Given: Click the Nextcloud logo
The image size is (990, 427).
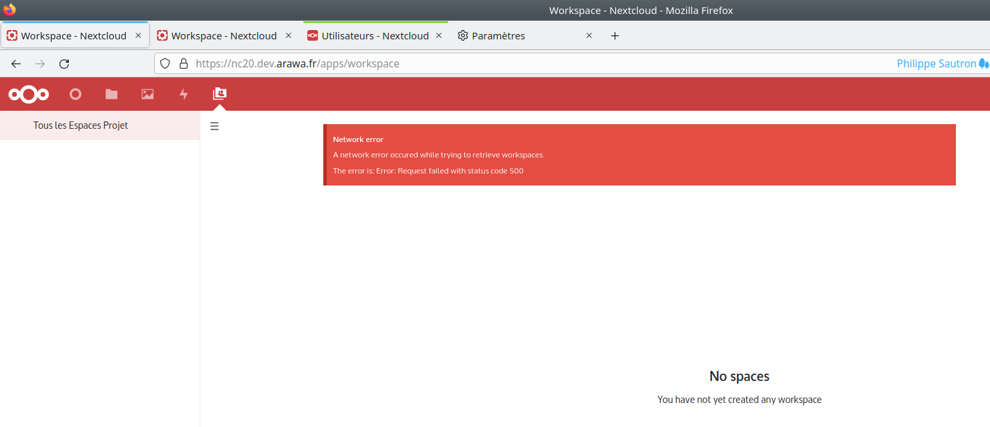Looking at the screenshot, I should (28, 93).
